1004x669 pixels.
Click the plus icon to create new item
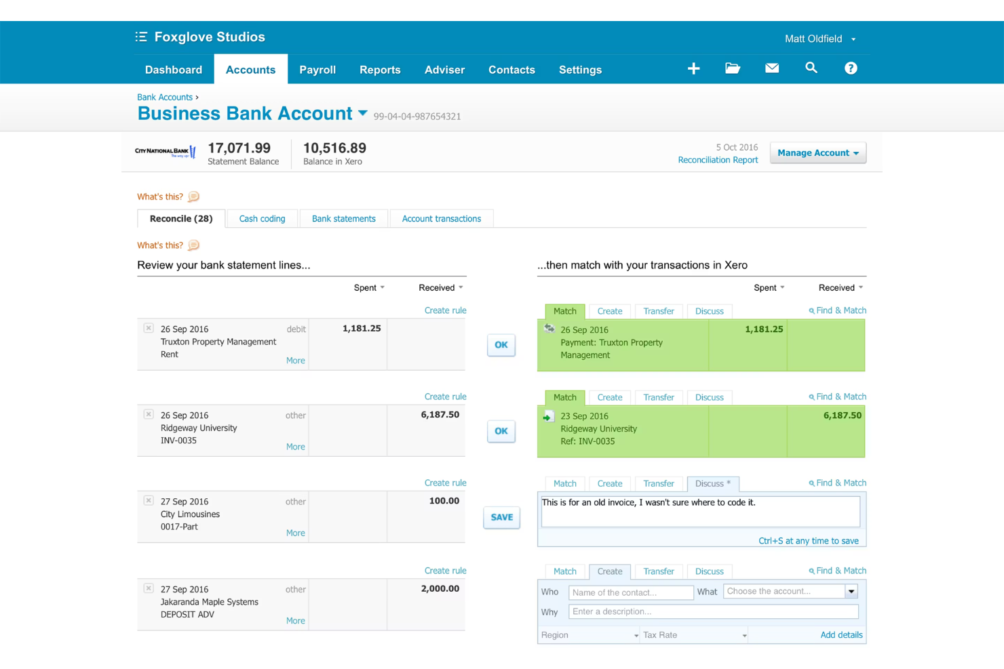click(693, 68)
